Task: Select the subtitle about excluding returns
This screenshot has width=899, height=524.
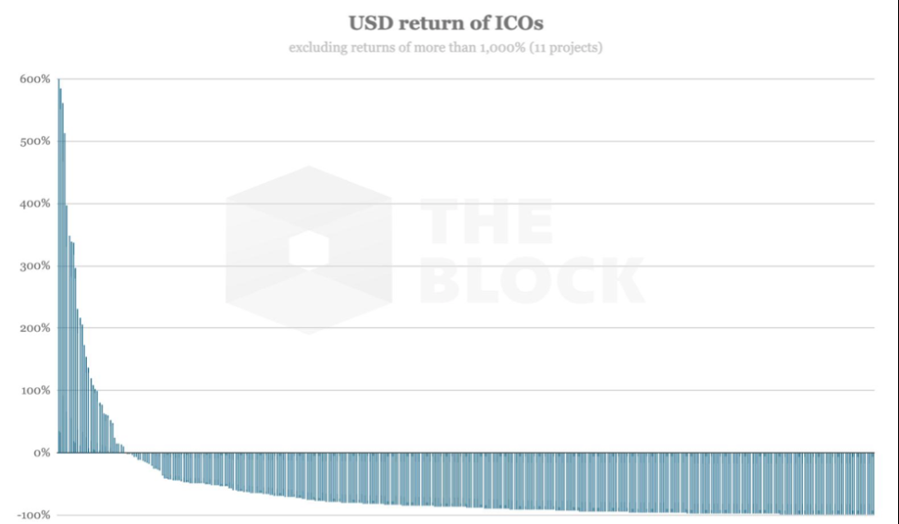Action: pos(446,47)
